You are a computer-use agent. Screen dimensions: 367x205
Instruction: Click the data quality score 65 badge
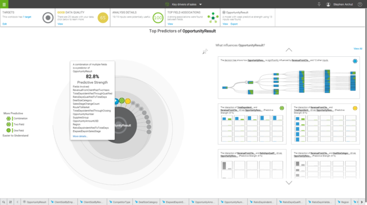point(103,18)
